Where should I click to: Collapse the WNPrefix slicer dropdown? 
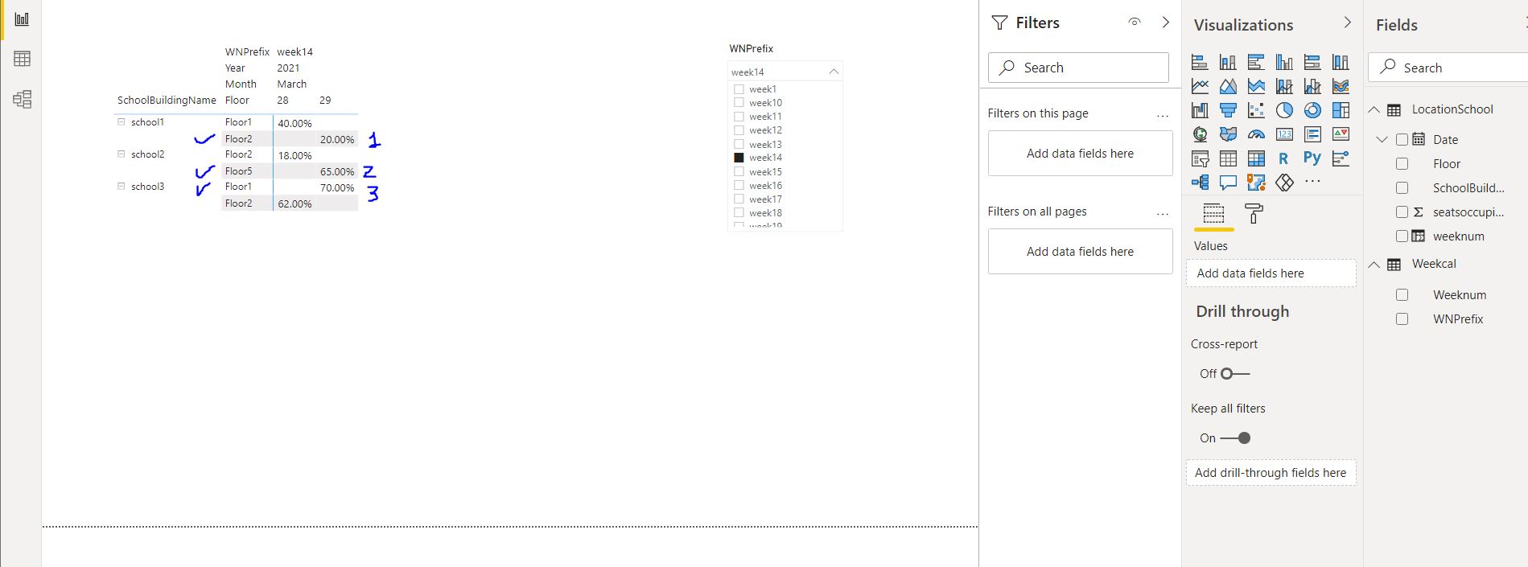click(x=834, y=72)
